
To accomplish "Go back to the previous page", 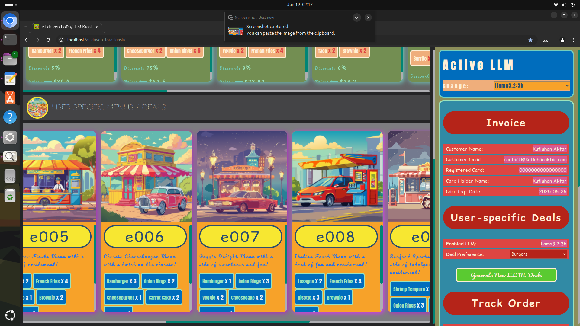I will [27, 40].
